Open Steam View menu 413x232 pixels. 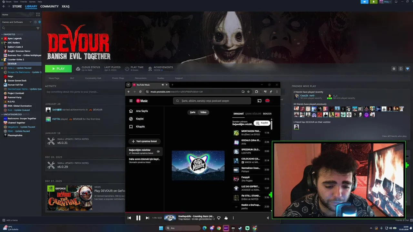pos(15,2)
